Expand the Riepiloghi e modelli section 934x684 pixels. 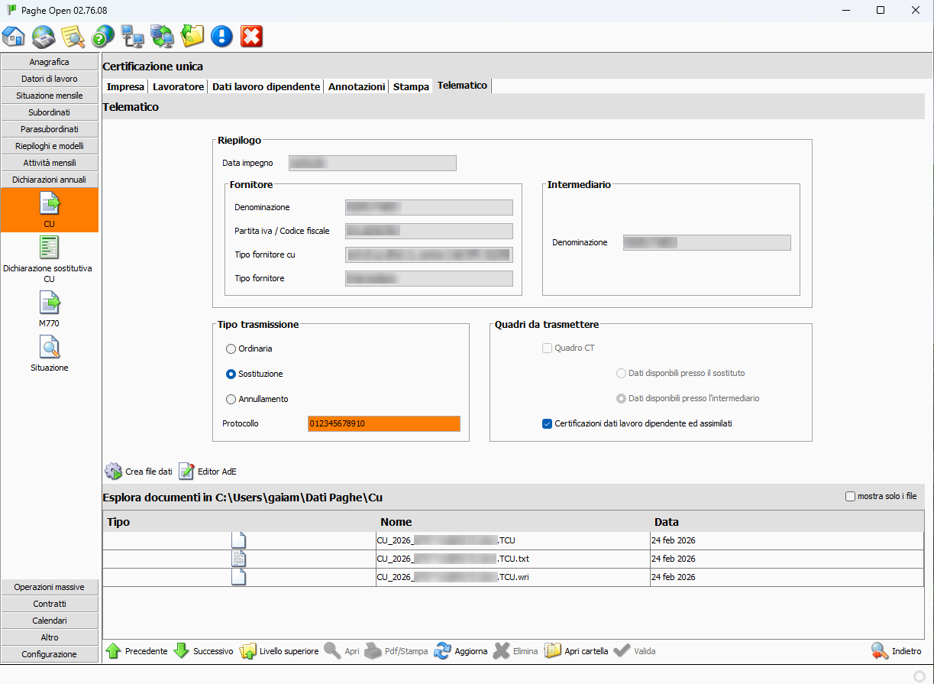(50, 146)
